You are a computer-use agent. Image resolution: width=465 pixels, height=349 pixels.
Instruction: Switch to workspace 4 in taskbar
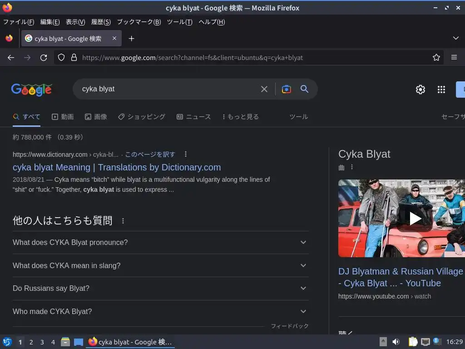click(x=53, y=342)
